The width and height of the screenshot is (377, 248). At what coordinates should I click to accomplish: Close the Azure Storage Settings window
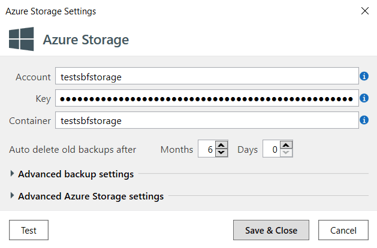click(x=364, y=11)
